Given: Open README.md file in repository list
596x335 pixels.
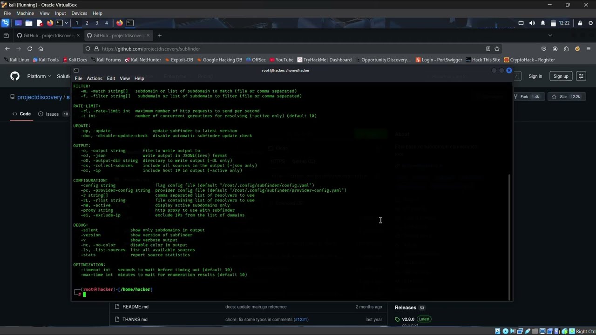Looking at the screenshot, I should (135, 307).
